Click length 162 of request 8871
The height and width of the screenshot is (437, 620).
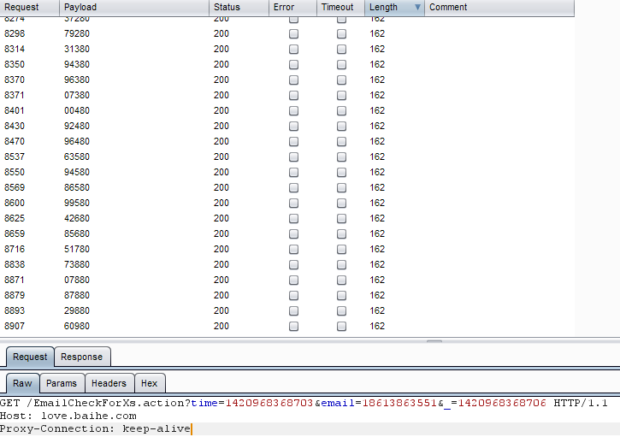377,281
